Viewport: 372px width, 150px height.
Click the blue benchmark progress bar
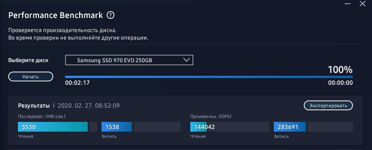209,77
